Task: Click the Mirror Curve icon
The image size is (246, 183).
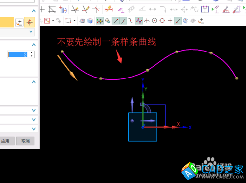Action: click(x=205, y=9)
